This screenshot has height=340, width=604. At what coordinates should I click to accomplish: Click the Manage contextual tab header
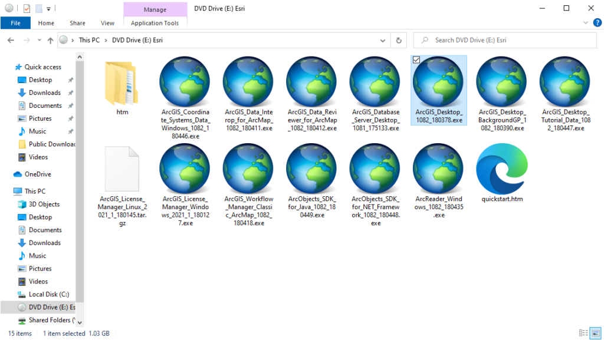coord(155,9)
